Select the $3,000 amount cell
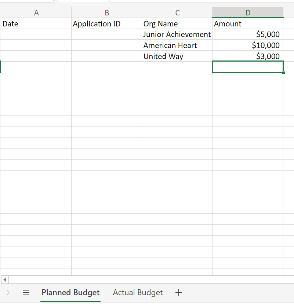 point(248,56)
